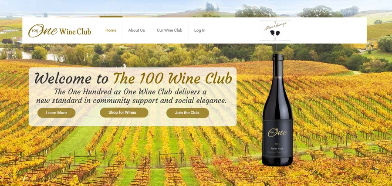The width and height of the screenshot is (392, 186).
Task: Click the Welcome to heading text
Action: (71, 78)
